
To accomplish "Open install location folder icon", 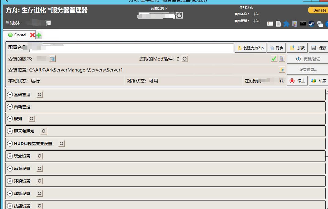I will click(x=282, y=70).
